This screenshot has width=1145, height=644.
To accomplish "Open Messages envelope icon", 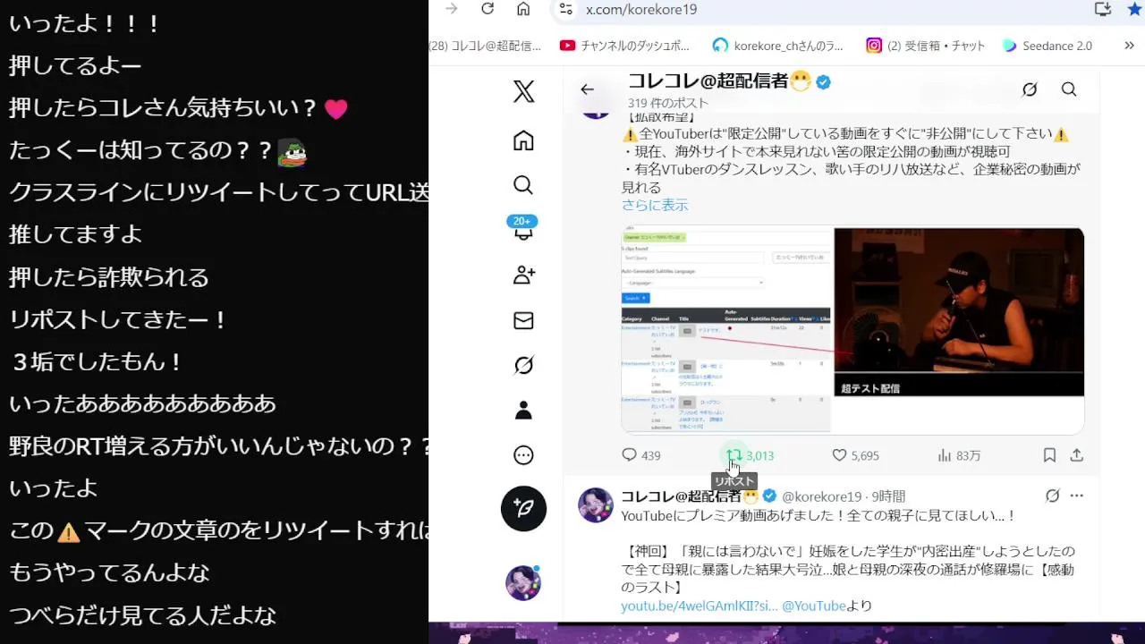I will click(523, 320).
